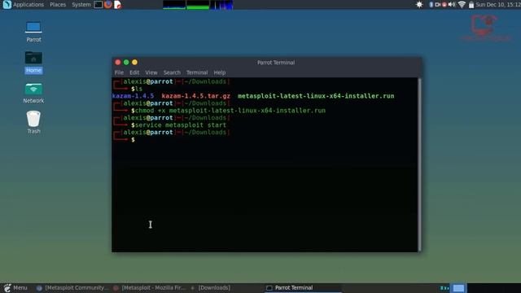Click the Bluetooth tray icon

pos(431,5)
